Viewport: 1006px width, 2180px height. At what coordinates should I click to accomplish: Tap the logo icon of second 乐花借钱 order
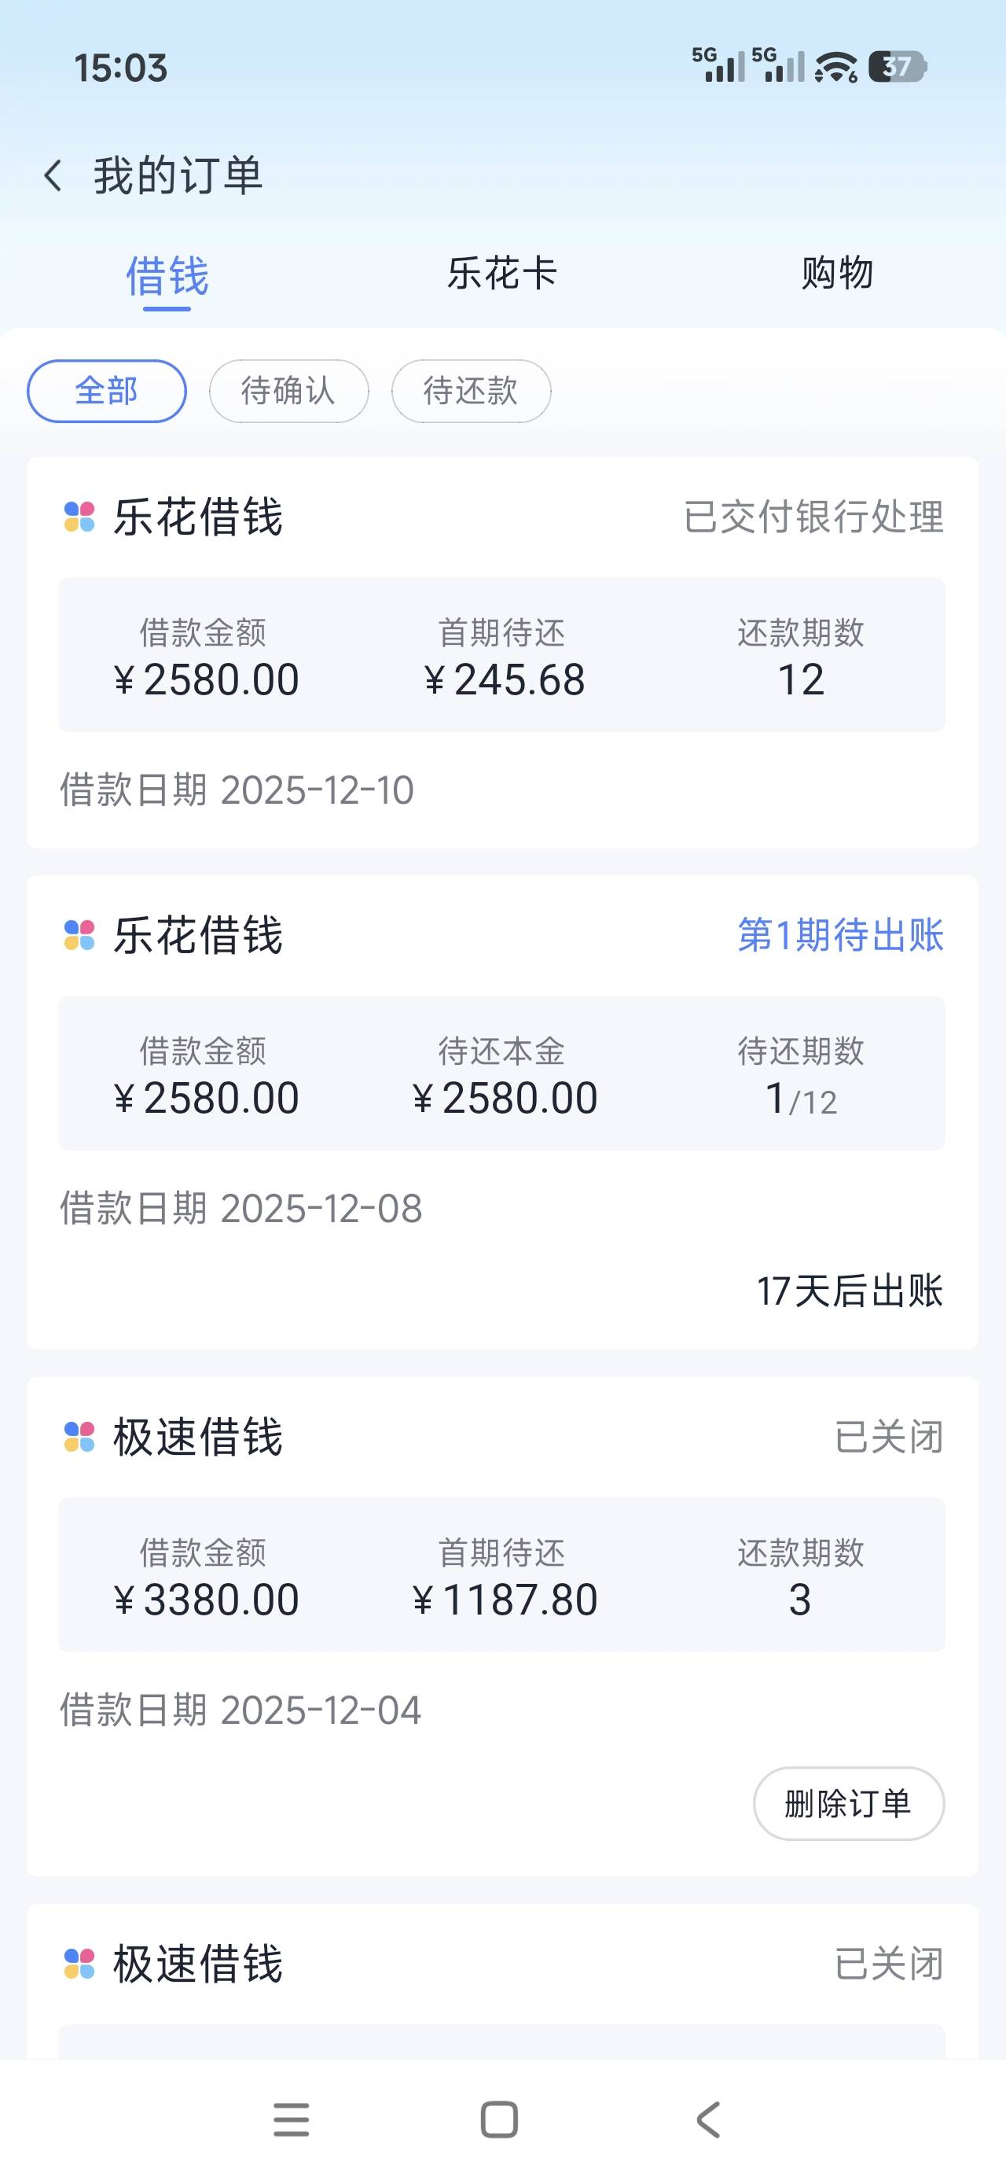click(79, 935)
